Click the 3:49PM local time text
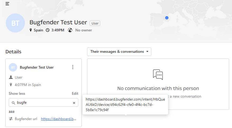 (x=58, y=30)
